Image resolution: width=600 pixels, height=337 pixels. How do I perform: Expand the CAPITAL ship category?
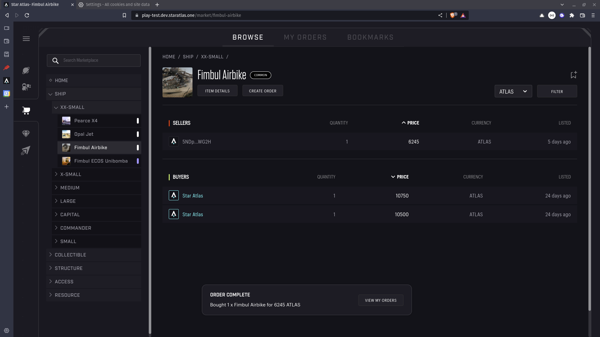tap(97, 215)
